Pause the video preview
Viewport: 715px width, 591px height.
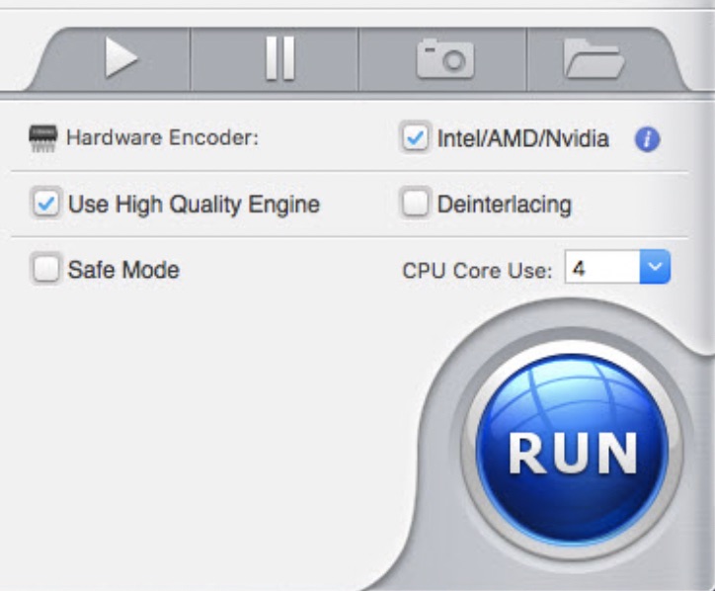[280, 58]
